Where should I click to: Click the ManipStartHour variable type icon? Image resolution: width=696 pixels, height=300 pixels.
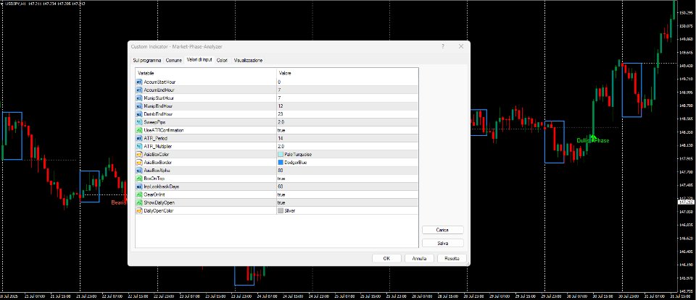(139, 98)
